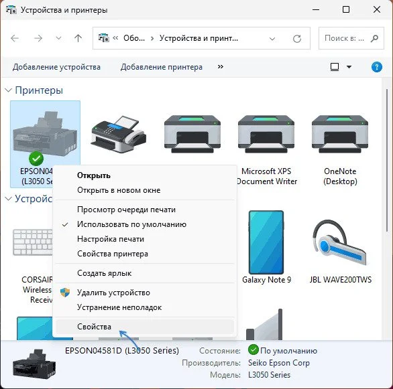Choose Настройка печати menu item
This screenshot has width=393, height=389.
pos(144,239)
